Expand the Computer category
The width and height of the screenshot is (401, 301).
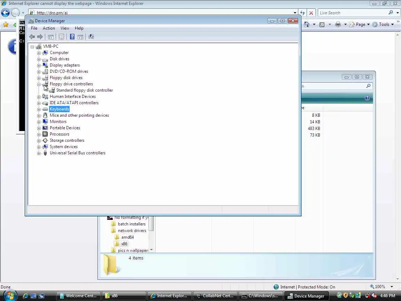click(x=39, y=53)
